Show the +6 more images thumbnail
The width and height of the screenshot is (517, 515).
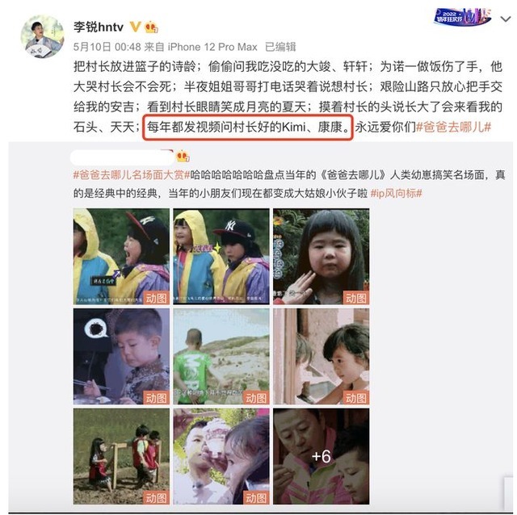click(x=322, y=456)
